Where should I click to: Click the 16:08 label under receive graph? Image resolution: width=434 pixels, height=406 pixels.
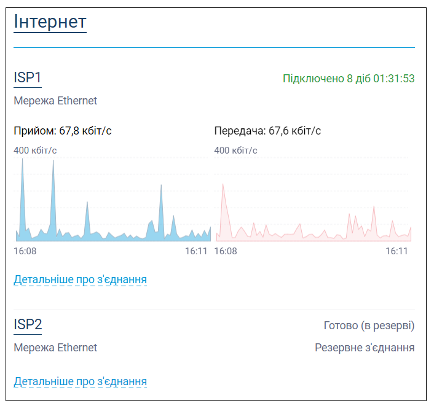(x=25, y=251)
